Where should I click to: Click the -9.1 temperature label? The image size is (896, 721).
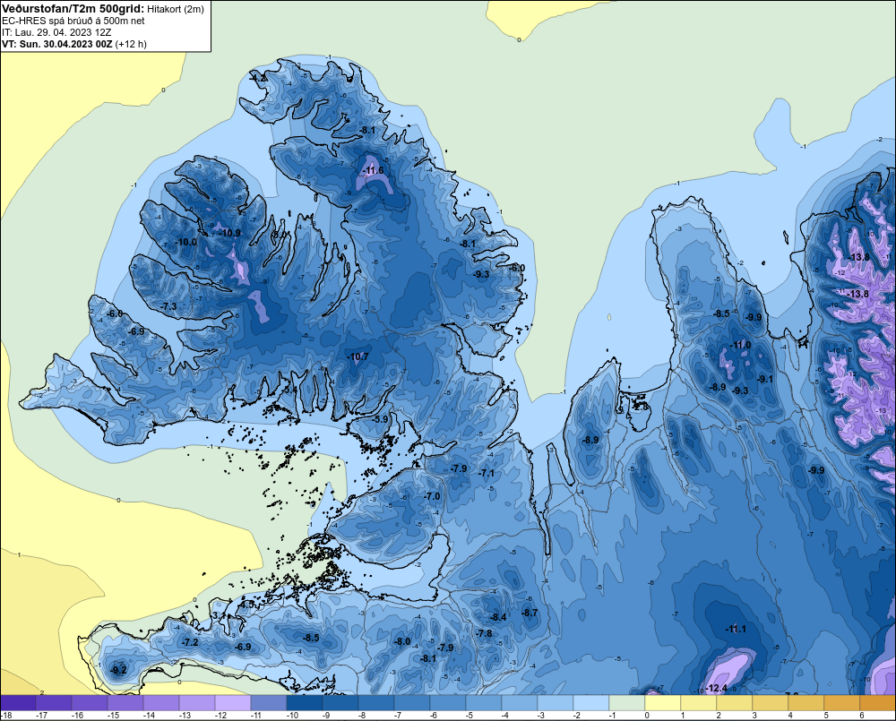[765, 380]
